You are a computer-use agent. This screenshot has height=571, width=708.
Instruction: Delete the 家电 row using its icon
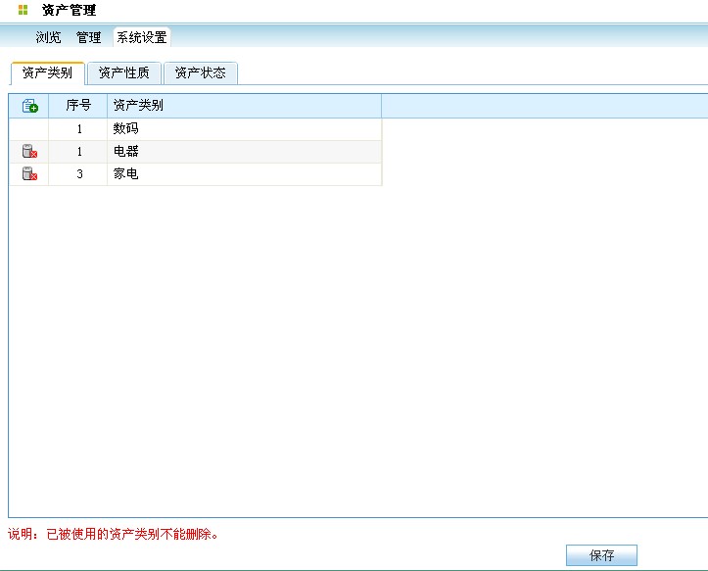click(29, 174)
